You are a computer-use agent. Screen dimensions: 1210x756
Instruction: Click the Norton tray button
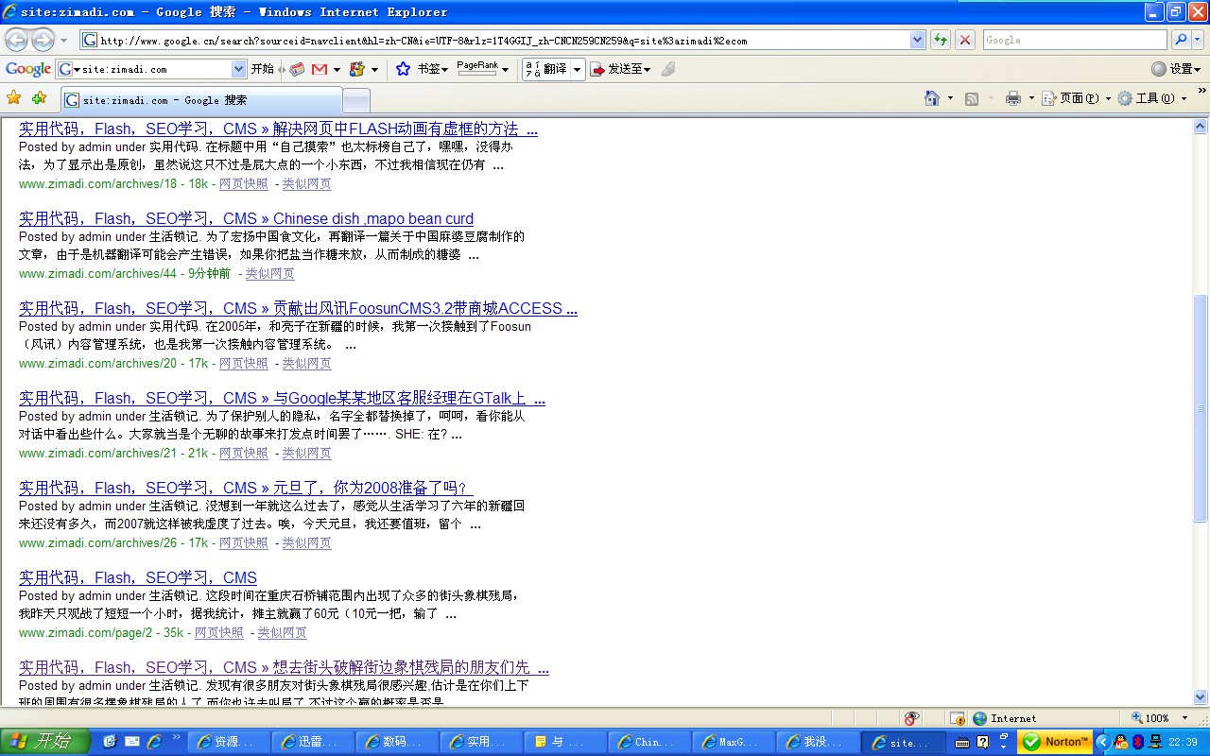pyautogui.click(x=1056, y=742)
